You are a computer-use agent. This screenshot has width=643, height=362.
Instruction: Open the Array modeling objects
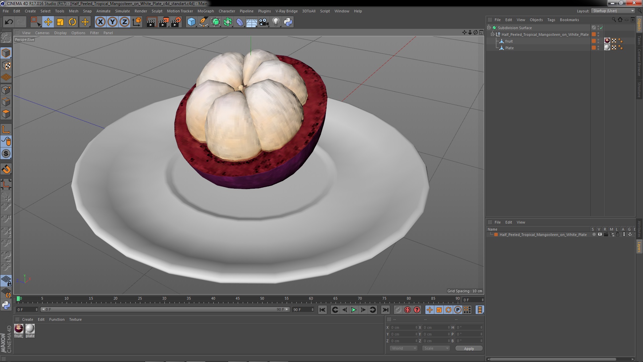pyautogui.click(x=228, y=22)
